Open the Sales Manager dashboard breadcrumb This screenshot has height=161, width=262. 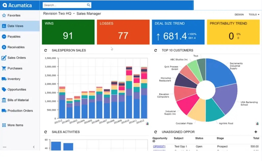point(88,13)
